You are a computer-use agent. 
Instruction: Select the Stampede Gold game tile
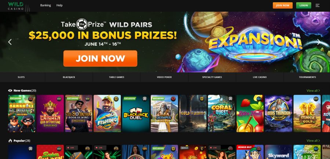pos(307,113)
